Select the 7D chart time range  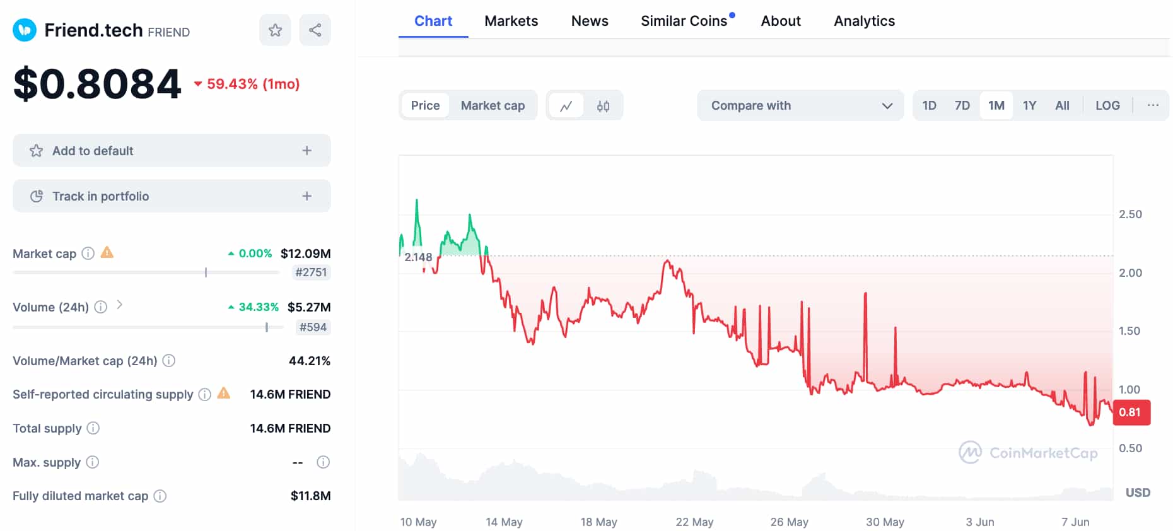[x=962, y=106]
